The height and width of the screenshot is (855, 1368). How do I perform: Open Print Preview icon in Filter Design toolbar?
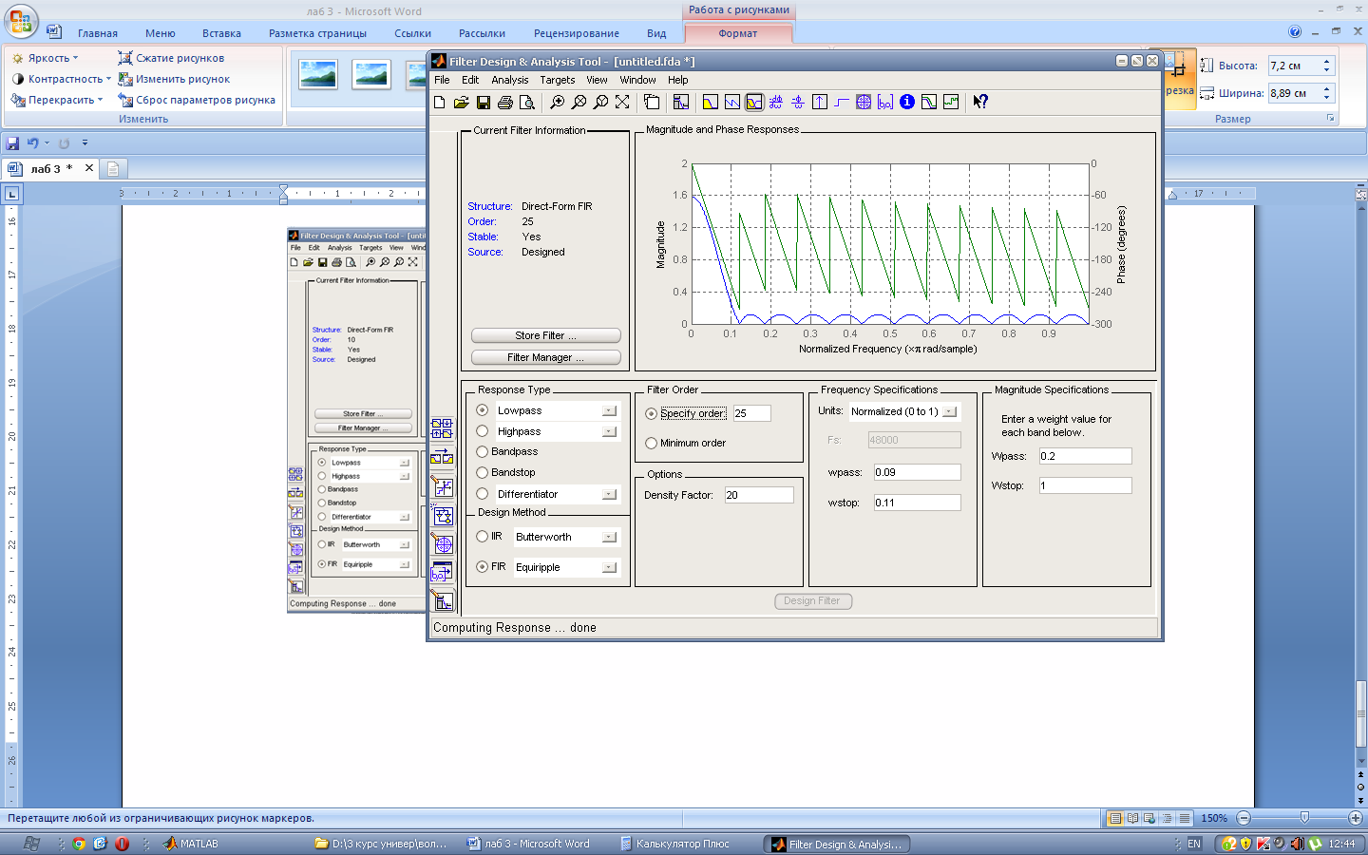coord(527,102)
